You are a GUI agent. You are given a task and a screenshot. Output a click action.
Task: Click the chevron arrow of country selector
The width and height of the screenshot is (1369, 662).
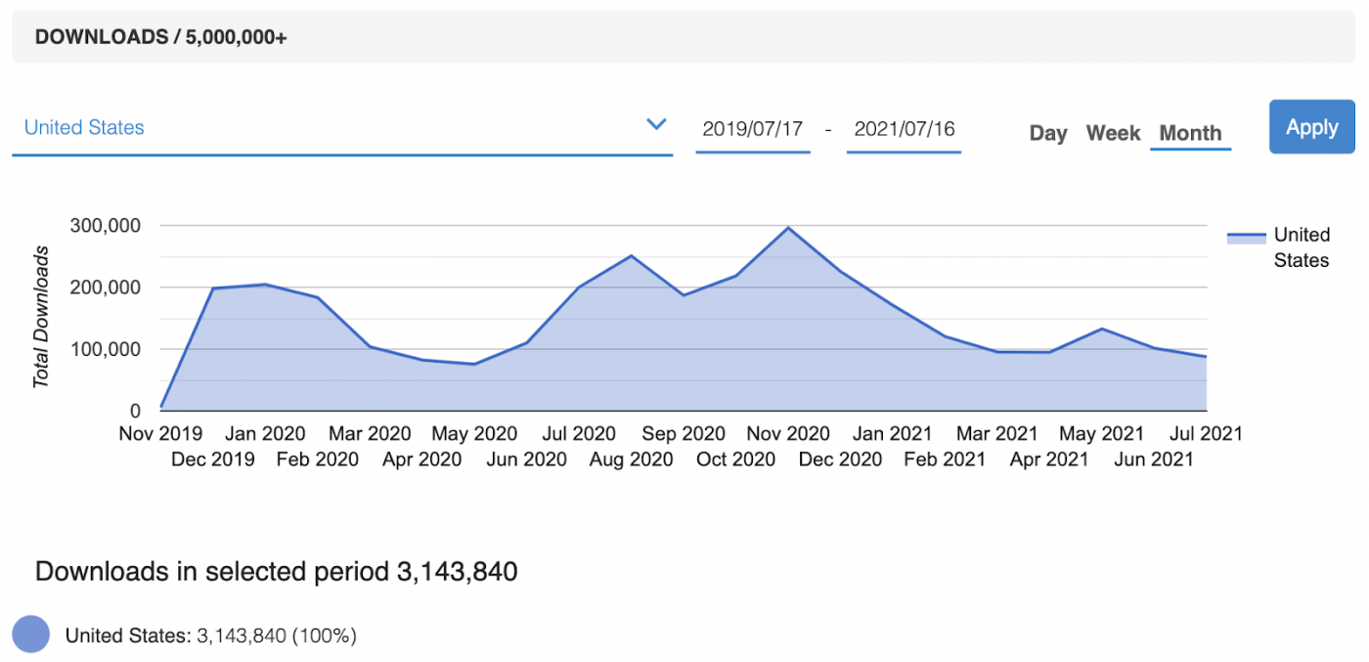point(656,124)
